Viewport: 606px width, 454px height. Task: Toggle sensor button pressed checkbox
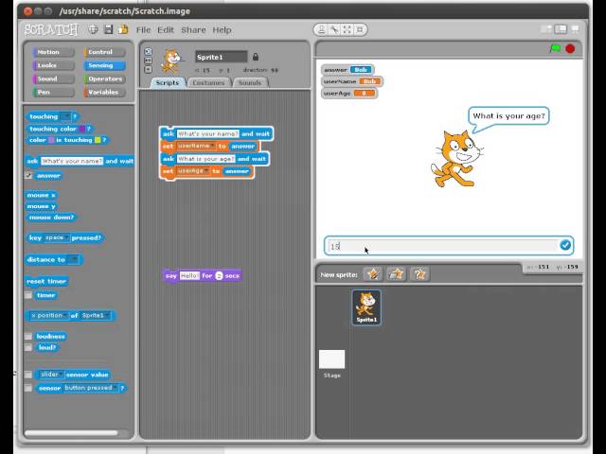[28, 388]
